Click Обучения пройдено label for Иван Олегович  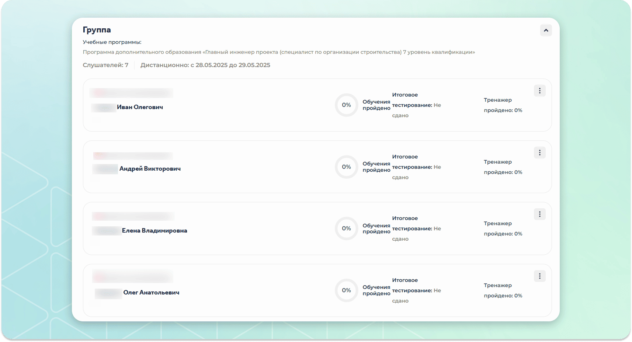[x=376, y=105]
